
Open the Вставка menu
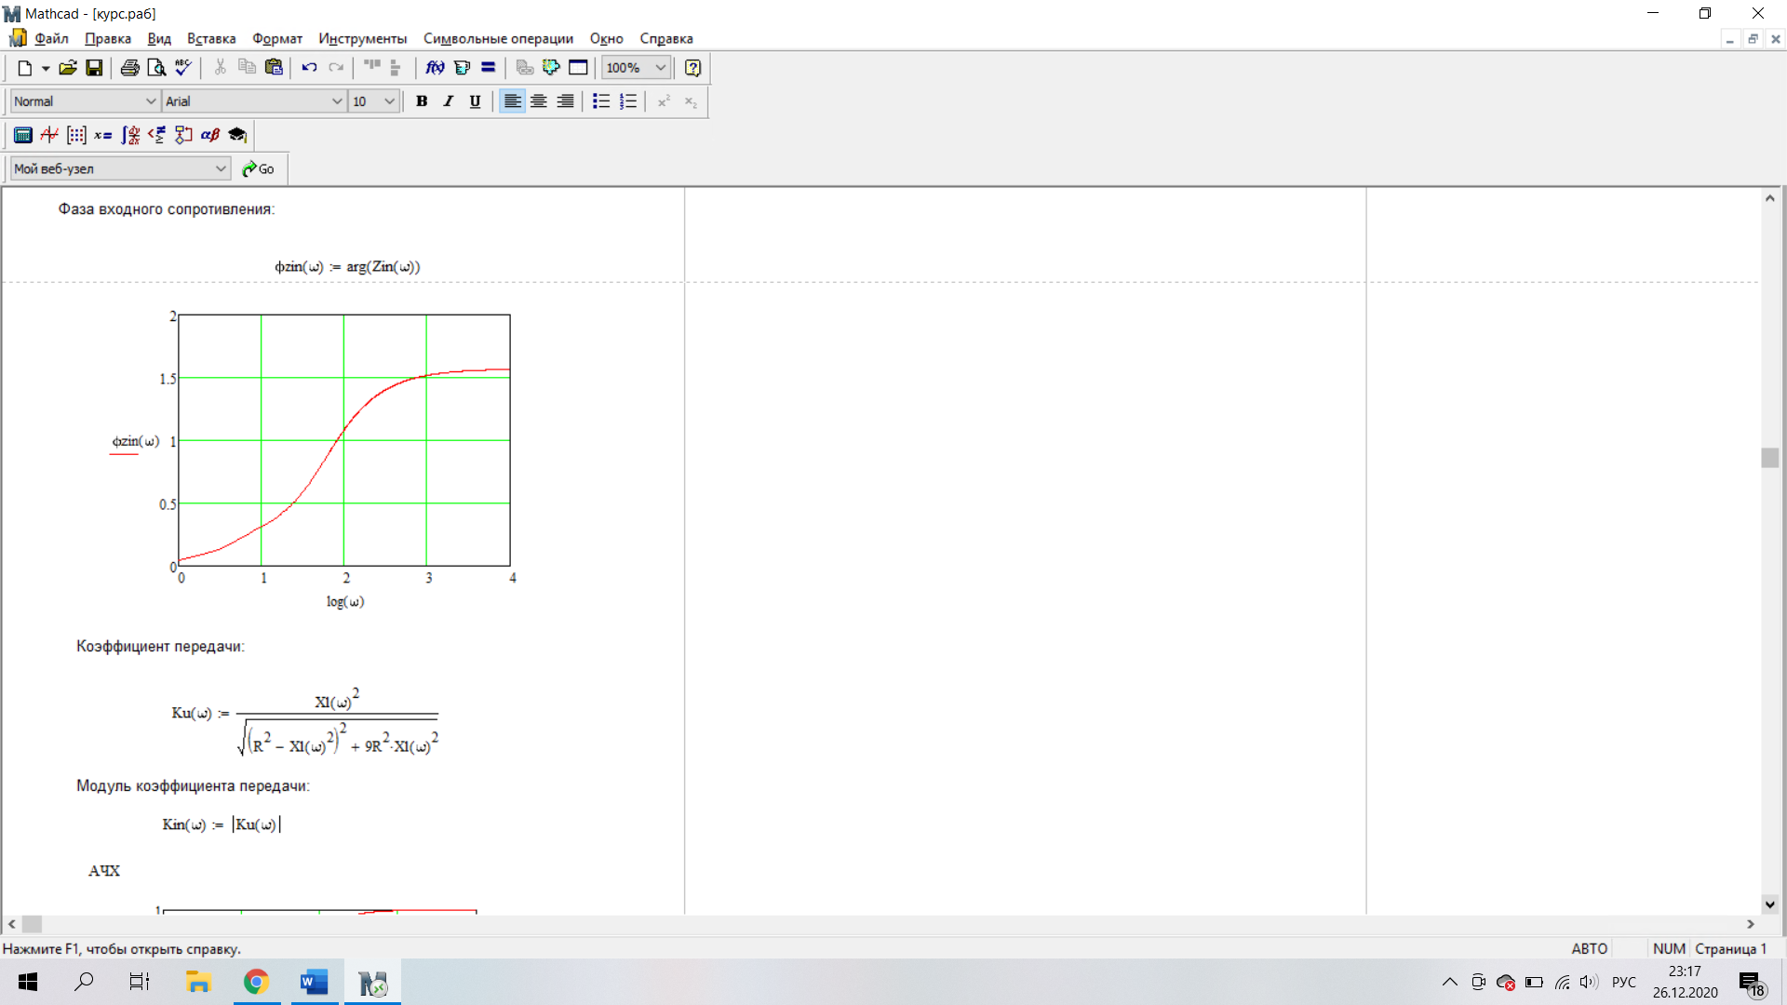coord(211,38)
